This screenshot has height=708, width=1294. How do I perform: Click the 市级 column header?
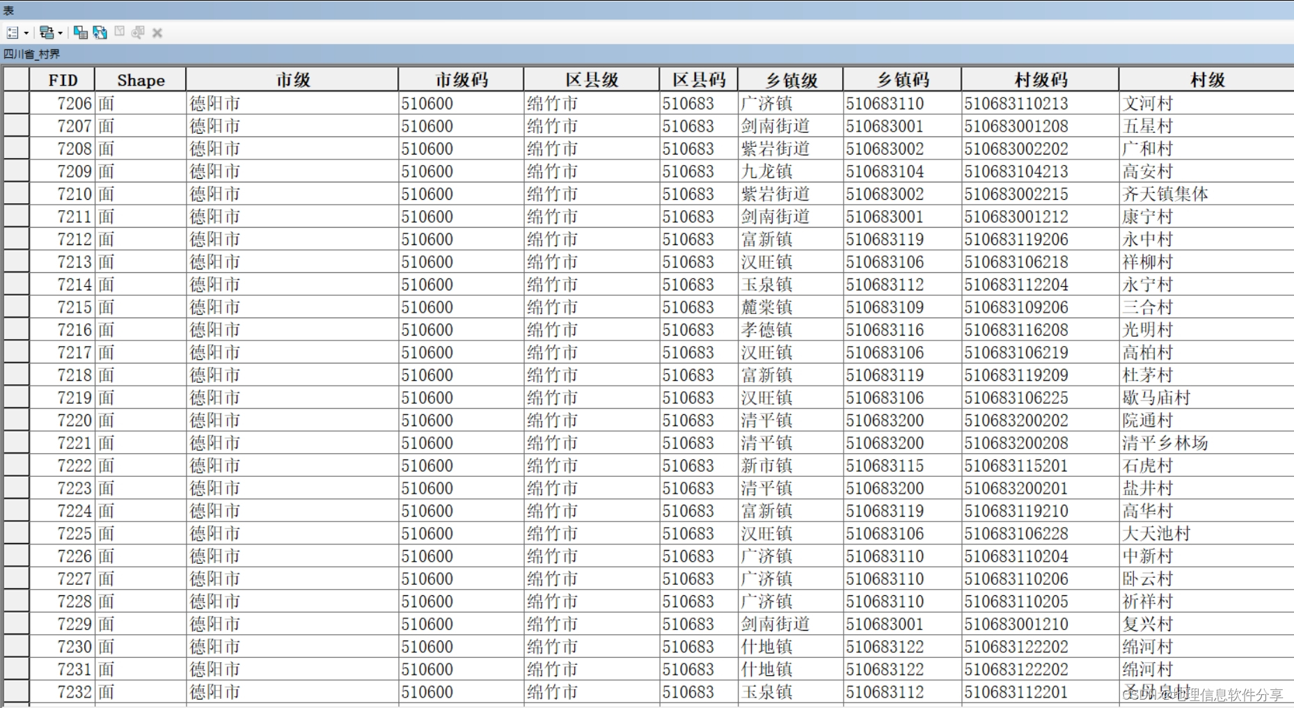pyautogui.click(x=292, y=80)
